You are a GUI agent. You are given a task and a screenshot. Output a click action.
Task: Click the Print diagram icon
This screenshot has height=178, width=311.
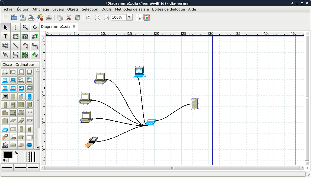click(x=49, y=18)
